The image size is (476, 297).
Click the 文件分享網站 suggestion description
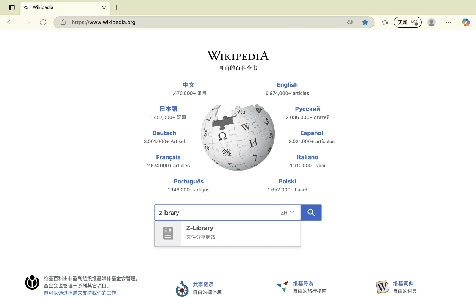point(201,237)
